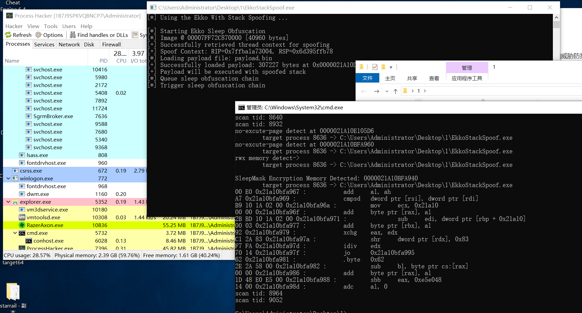Screen dimensions: 582x313
Task: Open the 应用程序工具 ribbon tab
Action: [467, 78]
